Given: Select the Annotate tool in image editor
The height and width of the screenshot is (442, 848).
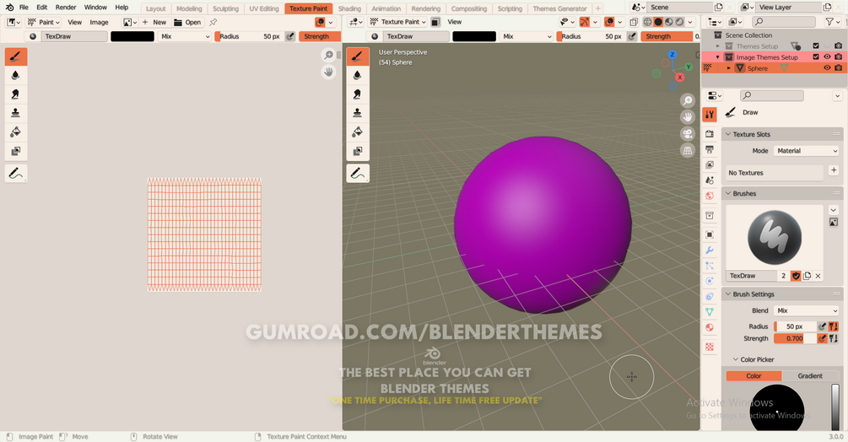Looking at the screenshot, I should [x=16, y=174].
